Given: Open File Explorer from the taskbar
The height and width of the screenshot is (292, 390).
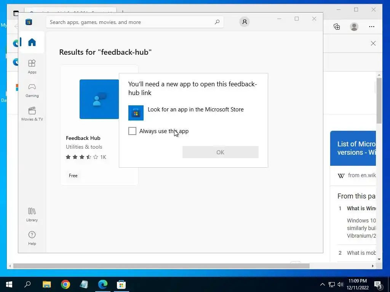Looking at the screenshot, I should coord(46,284).
